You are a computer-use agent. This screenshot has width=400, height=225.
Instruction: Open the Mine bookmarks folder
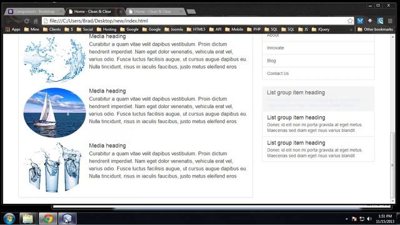point(32,29)
